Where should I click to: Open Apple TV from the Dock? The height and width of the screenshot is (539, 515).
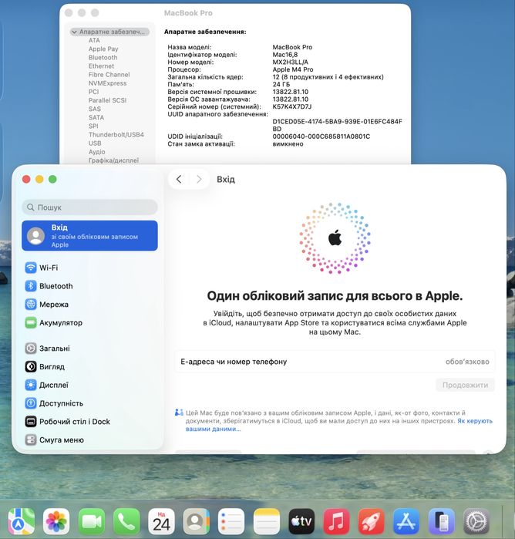302,521
